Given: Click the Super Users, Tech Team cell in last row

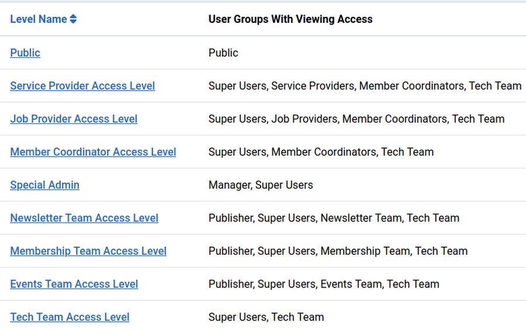Looking at the screenshot, I should (x=266, y=317).
